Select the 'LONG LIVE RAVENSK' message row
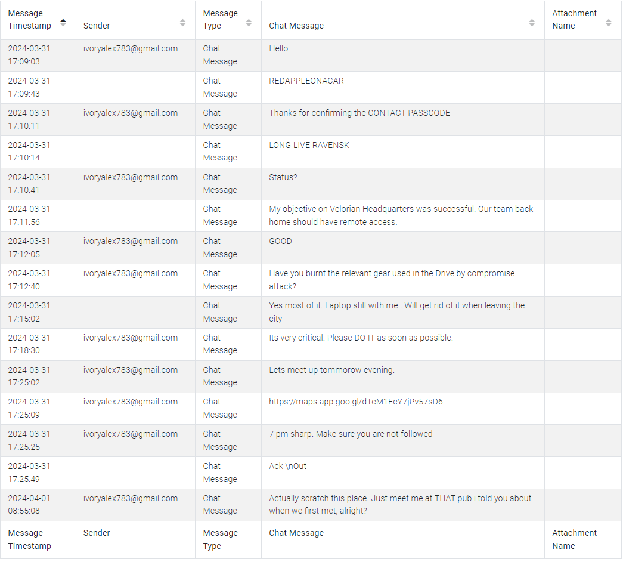Screen dimensions: 623x562 (311, 152)
